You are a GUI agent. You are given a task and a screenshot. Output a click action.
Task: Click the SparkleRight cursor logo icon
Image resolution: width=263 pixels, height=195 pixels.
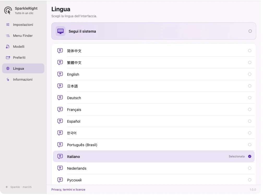[x=8, y=10]
